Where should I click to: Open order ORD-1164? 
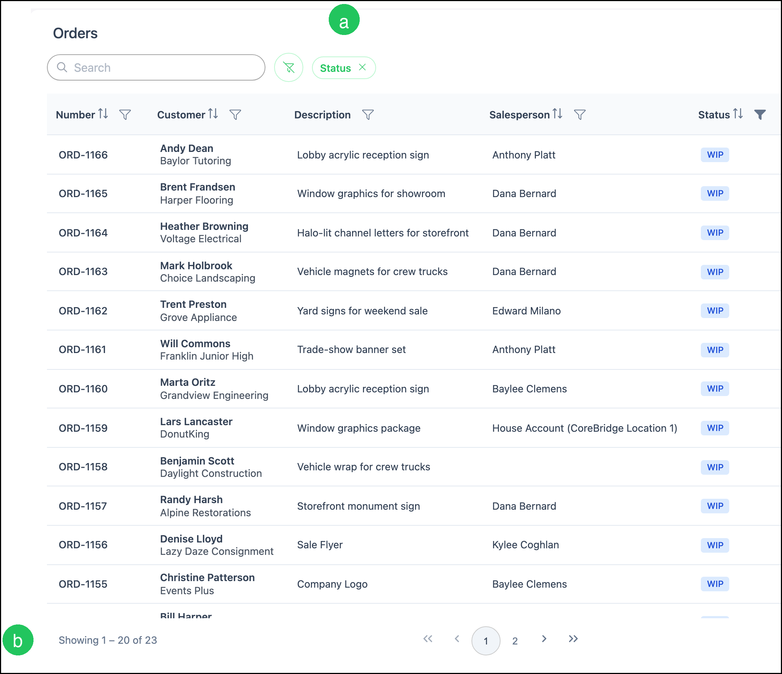click(83, 232)
